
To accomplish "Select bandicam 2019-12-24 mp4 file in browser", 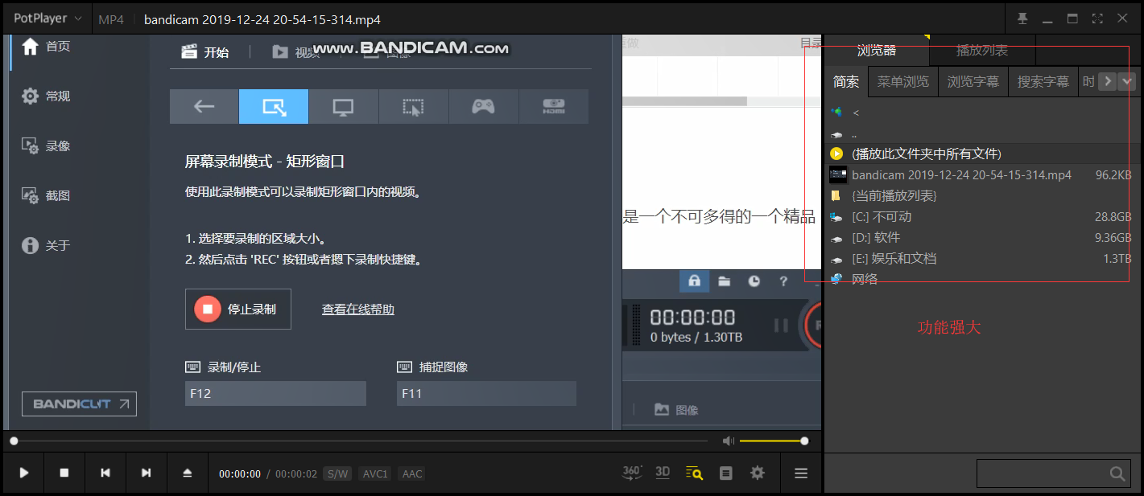I will coord(982,174).
